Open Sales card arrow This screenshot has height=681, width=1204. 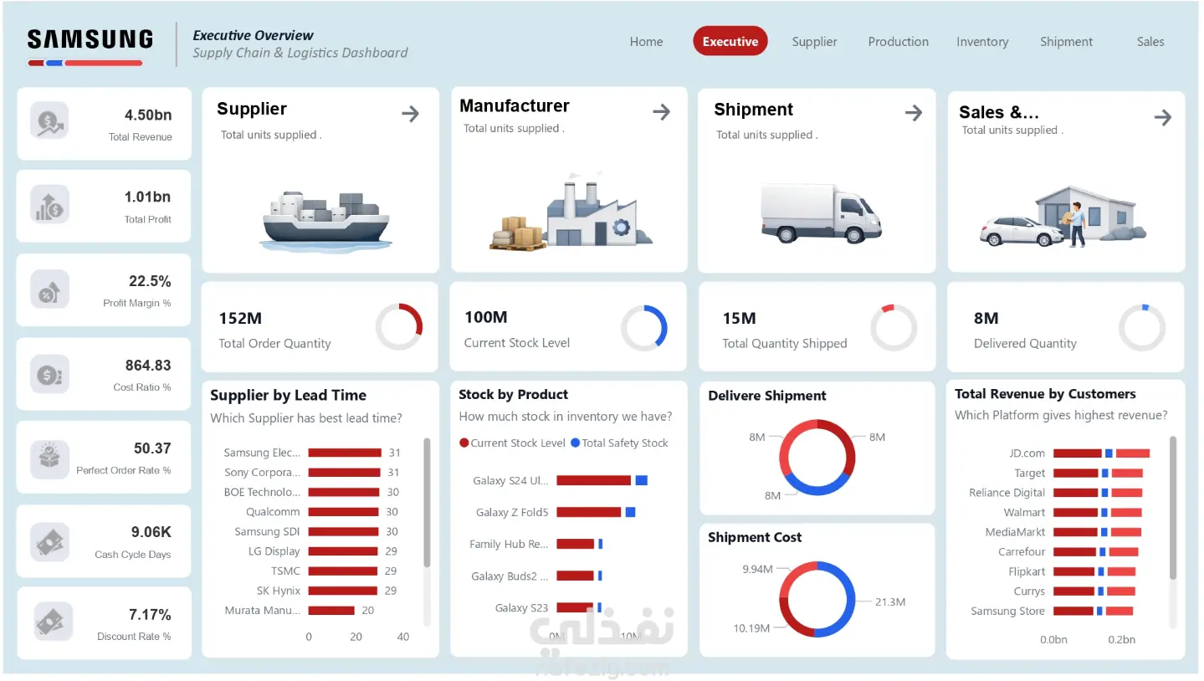coord(1162,118)
